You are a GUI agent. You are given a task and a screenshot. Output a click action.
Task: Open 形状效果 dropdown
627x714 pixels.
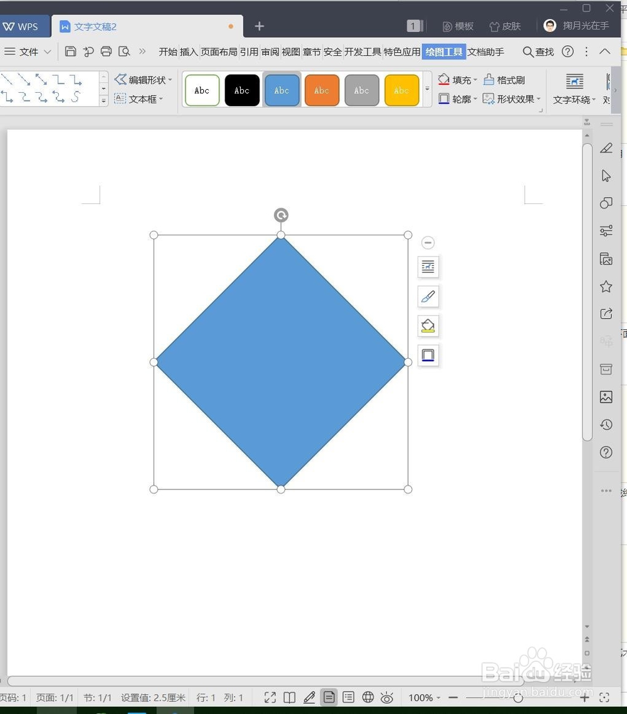point(512,99)
